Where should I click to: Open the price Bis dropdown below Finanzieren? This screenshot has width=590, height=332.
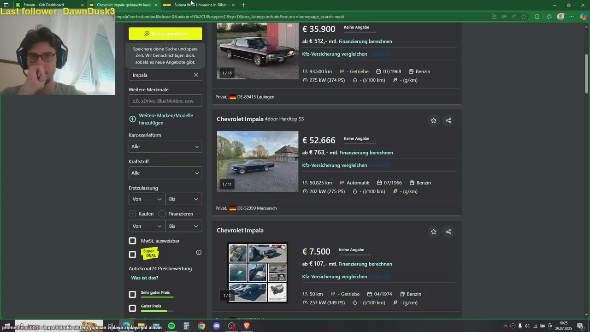[183, 226]
